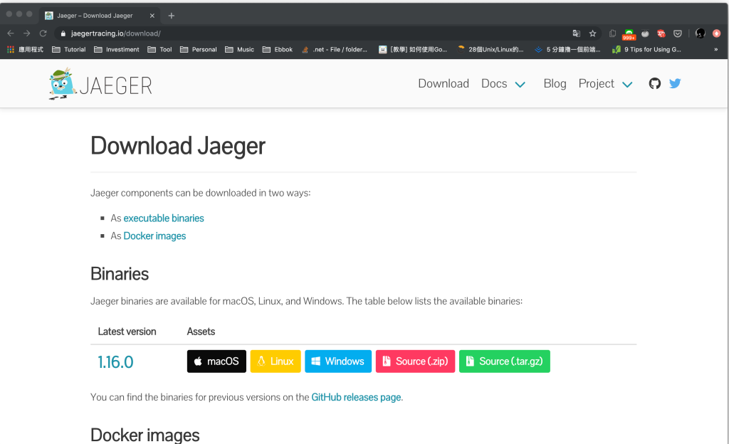Download the Windows binary

338,361
